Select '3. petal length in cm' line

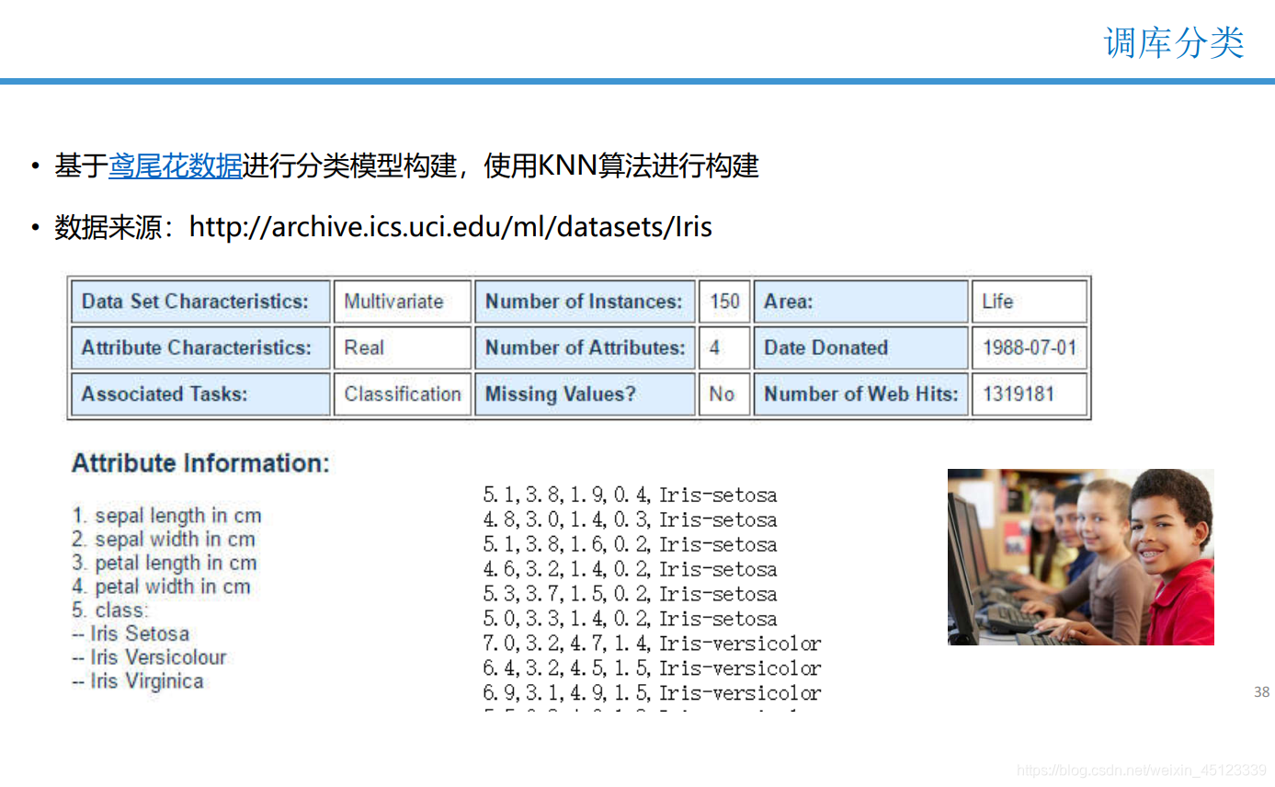165,564
